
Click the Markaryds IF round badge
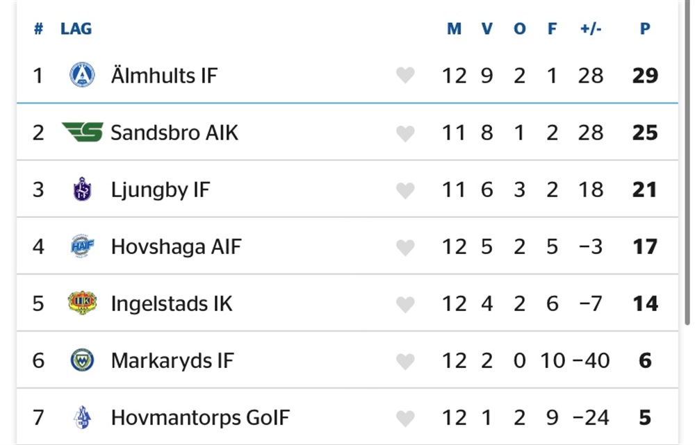83,360
